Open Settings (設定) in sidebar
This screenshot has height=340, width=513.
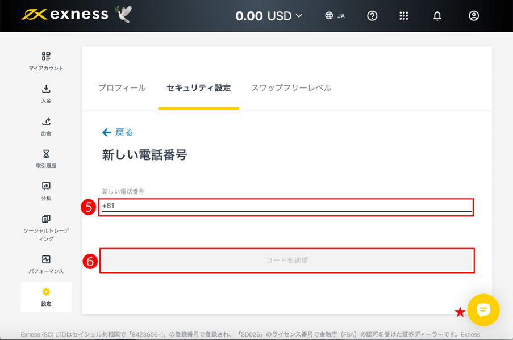(46, 296)
